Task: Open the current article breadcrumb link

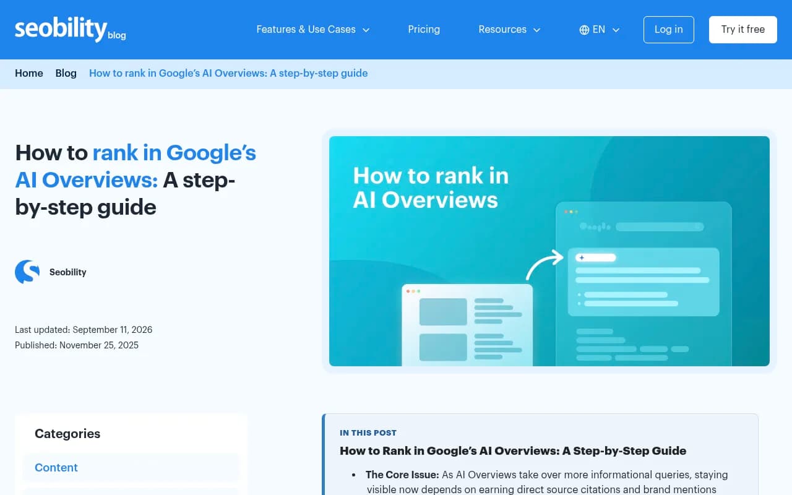Action: (228, 73)
